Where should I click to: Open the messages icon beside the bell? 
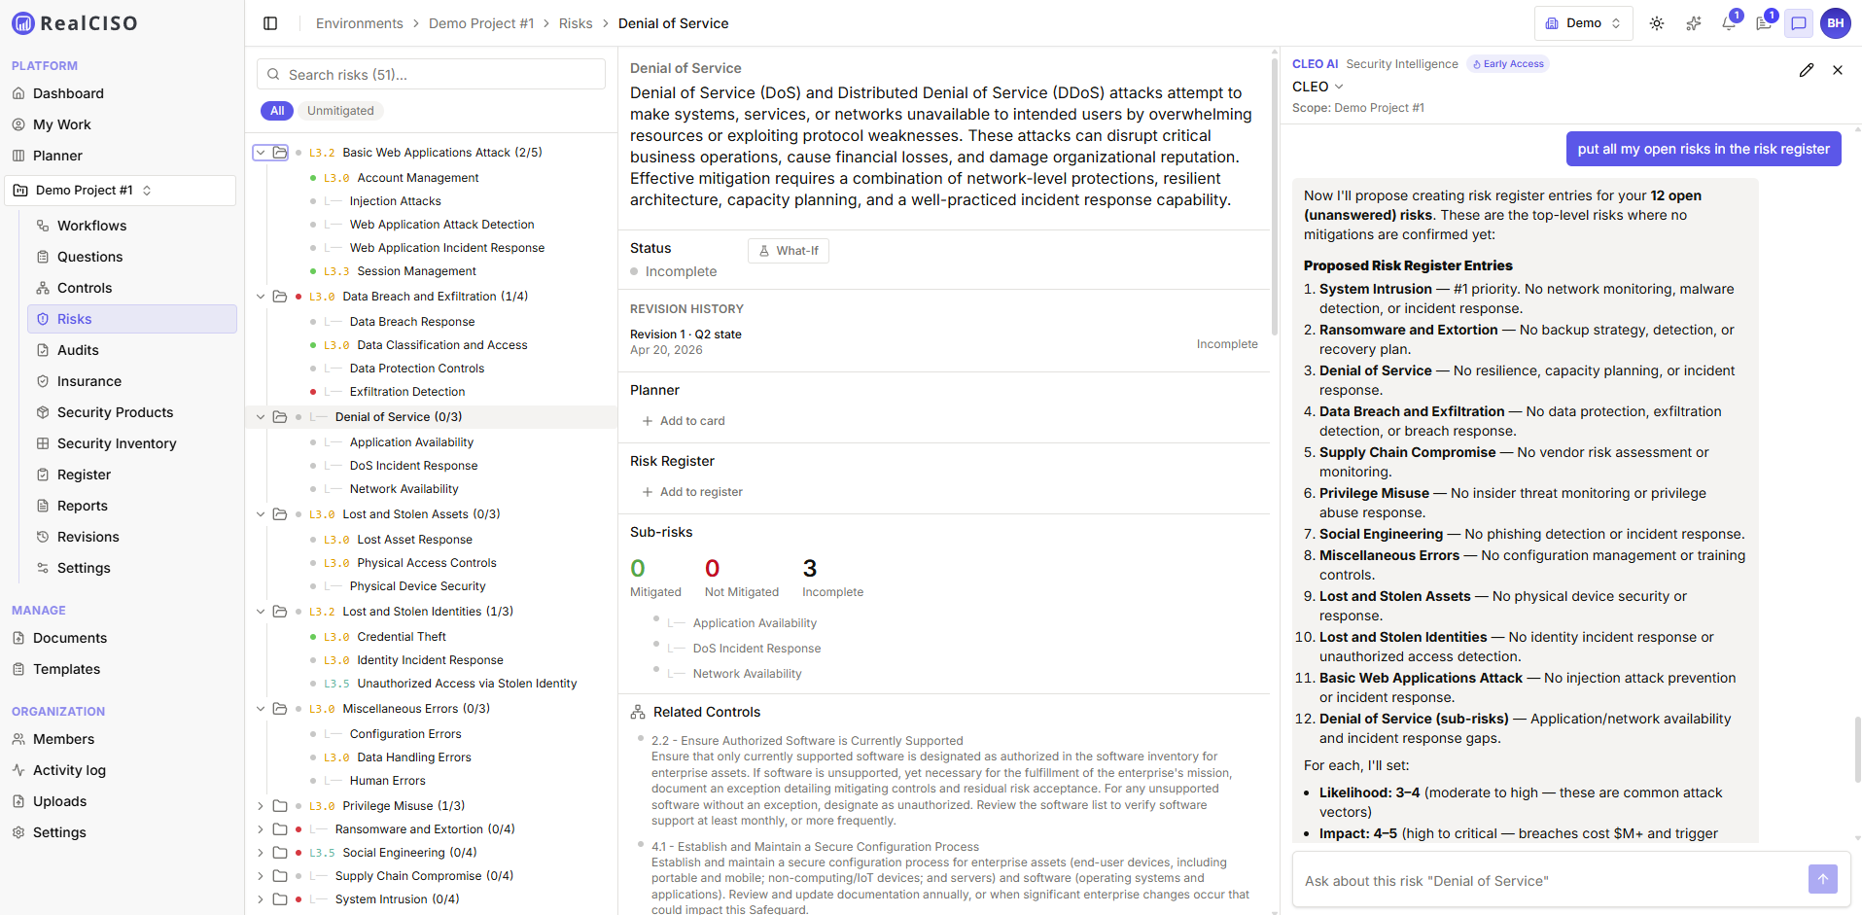pyautogui.click(x=1764, y=23)
